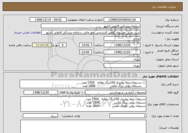Click the response deadline date 1398/12/20 field

tap(122, 45)
